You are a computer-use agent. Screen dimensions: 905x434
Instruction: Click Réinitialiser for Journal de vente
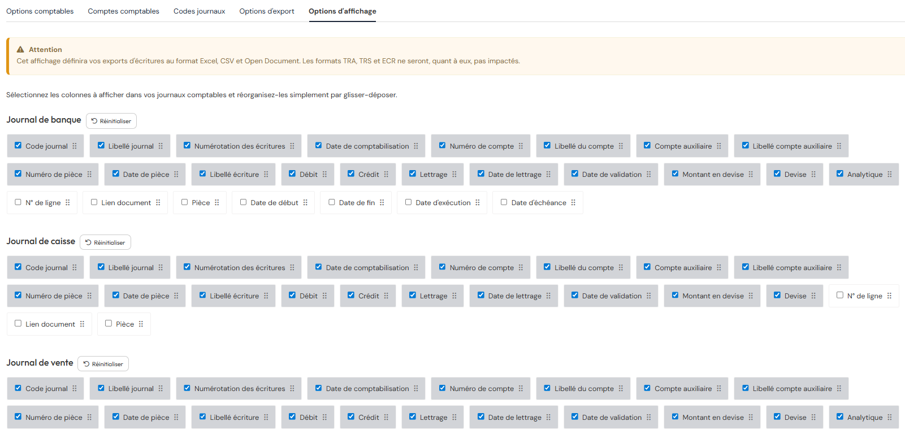click(103, 364)
